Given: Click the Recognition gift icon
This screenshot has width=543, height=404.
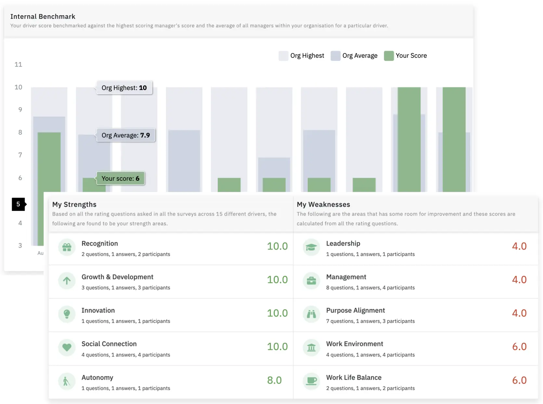Looking at the screenshot, I should tap(67, 247).
